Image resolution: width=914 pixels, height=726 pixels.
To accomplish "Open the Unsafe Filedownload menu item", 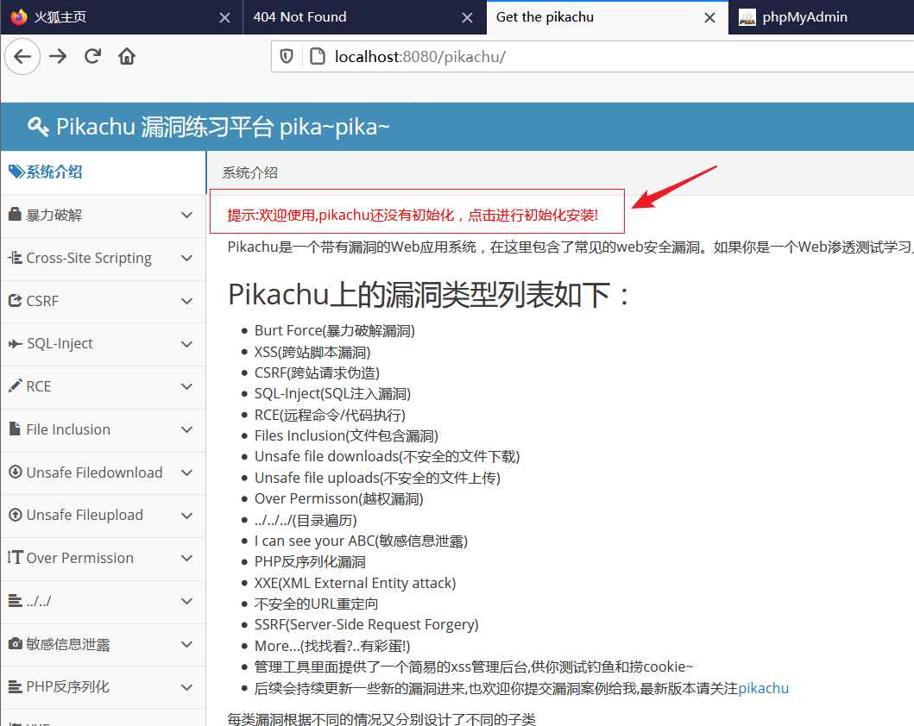I will [104, 473].
